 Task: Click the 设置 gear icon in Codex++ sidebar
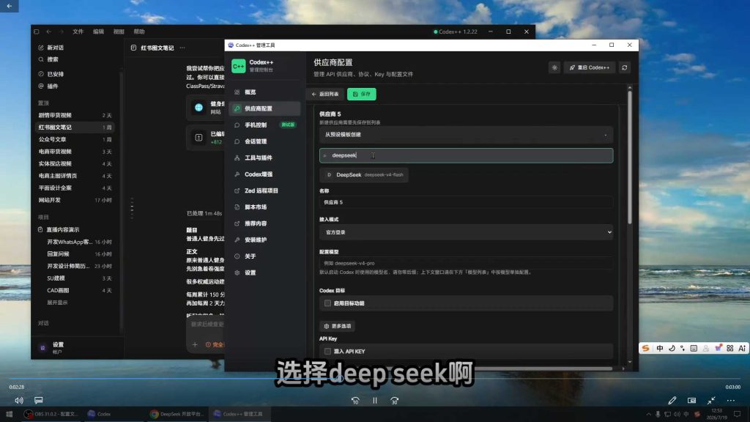pyautogui.click(x=237, y=273)
